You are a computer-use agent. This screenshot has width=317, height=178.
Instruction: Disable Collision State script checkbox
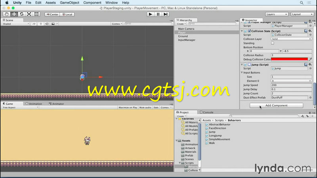click(x=249, y=31)
